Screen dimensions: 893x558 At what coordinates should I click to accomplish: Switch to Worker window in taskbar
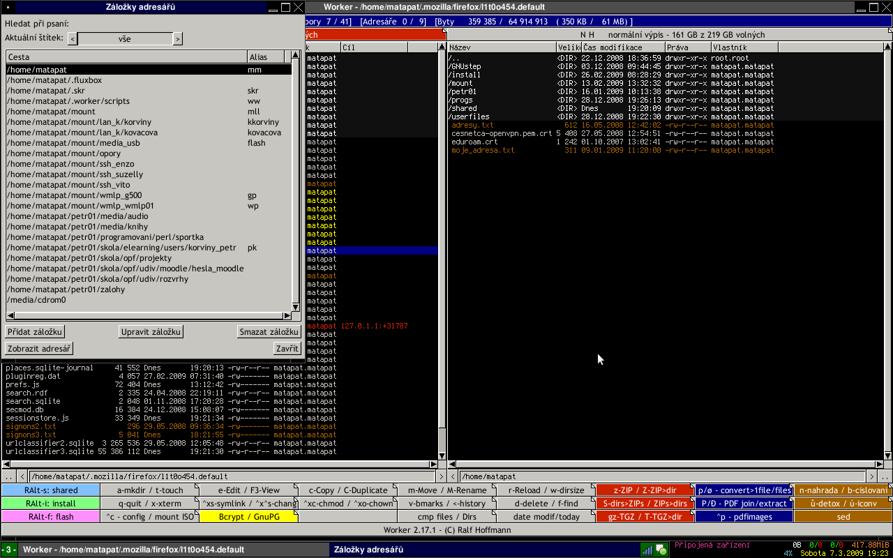pos(174,550)
